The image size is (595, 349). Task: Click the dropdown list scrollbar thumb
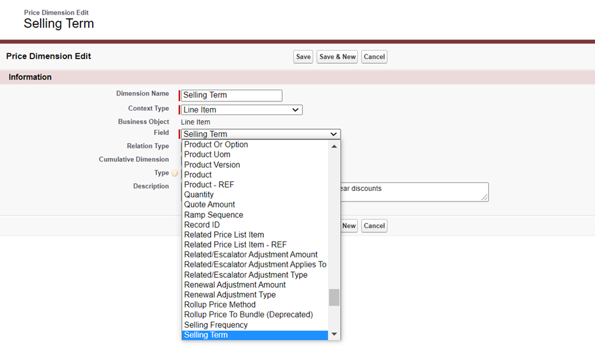click(334, 297)
